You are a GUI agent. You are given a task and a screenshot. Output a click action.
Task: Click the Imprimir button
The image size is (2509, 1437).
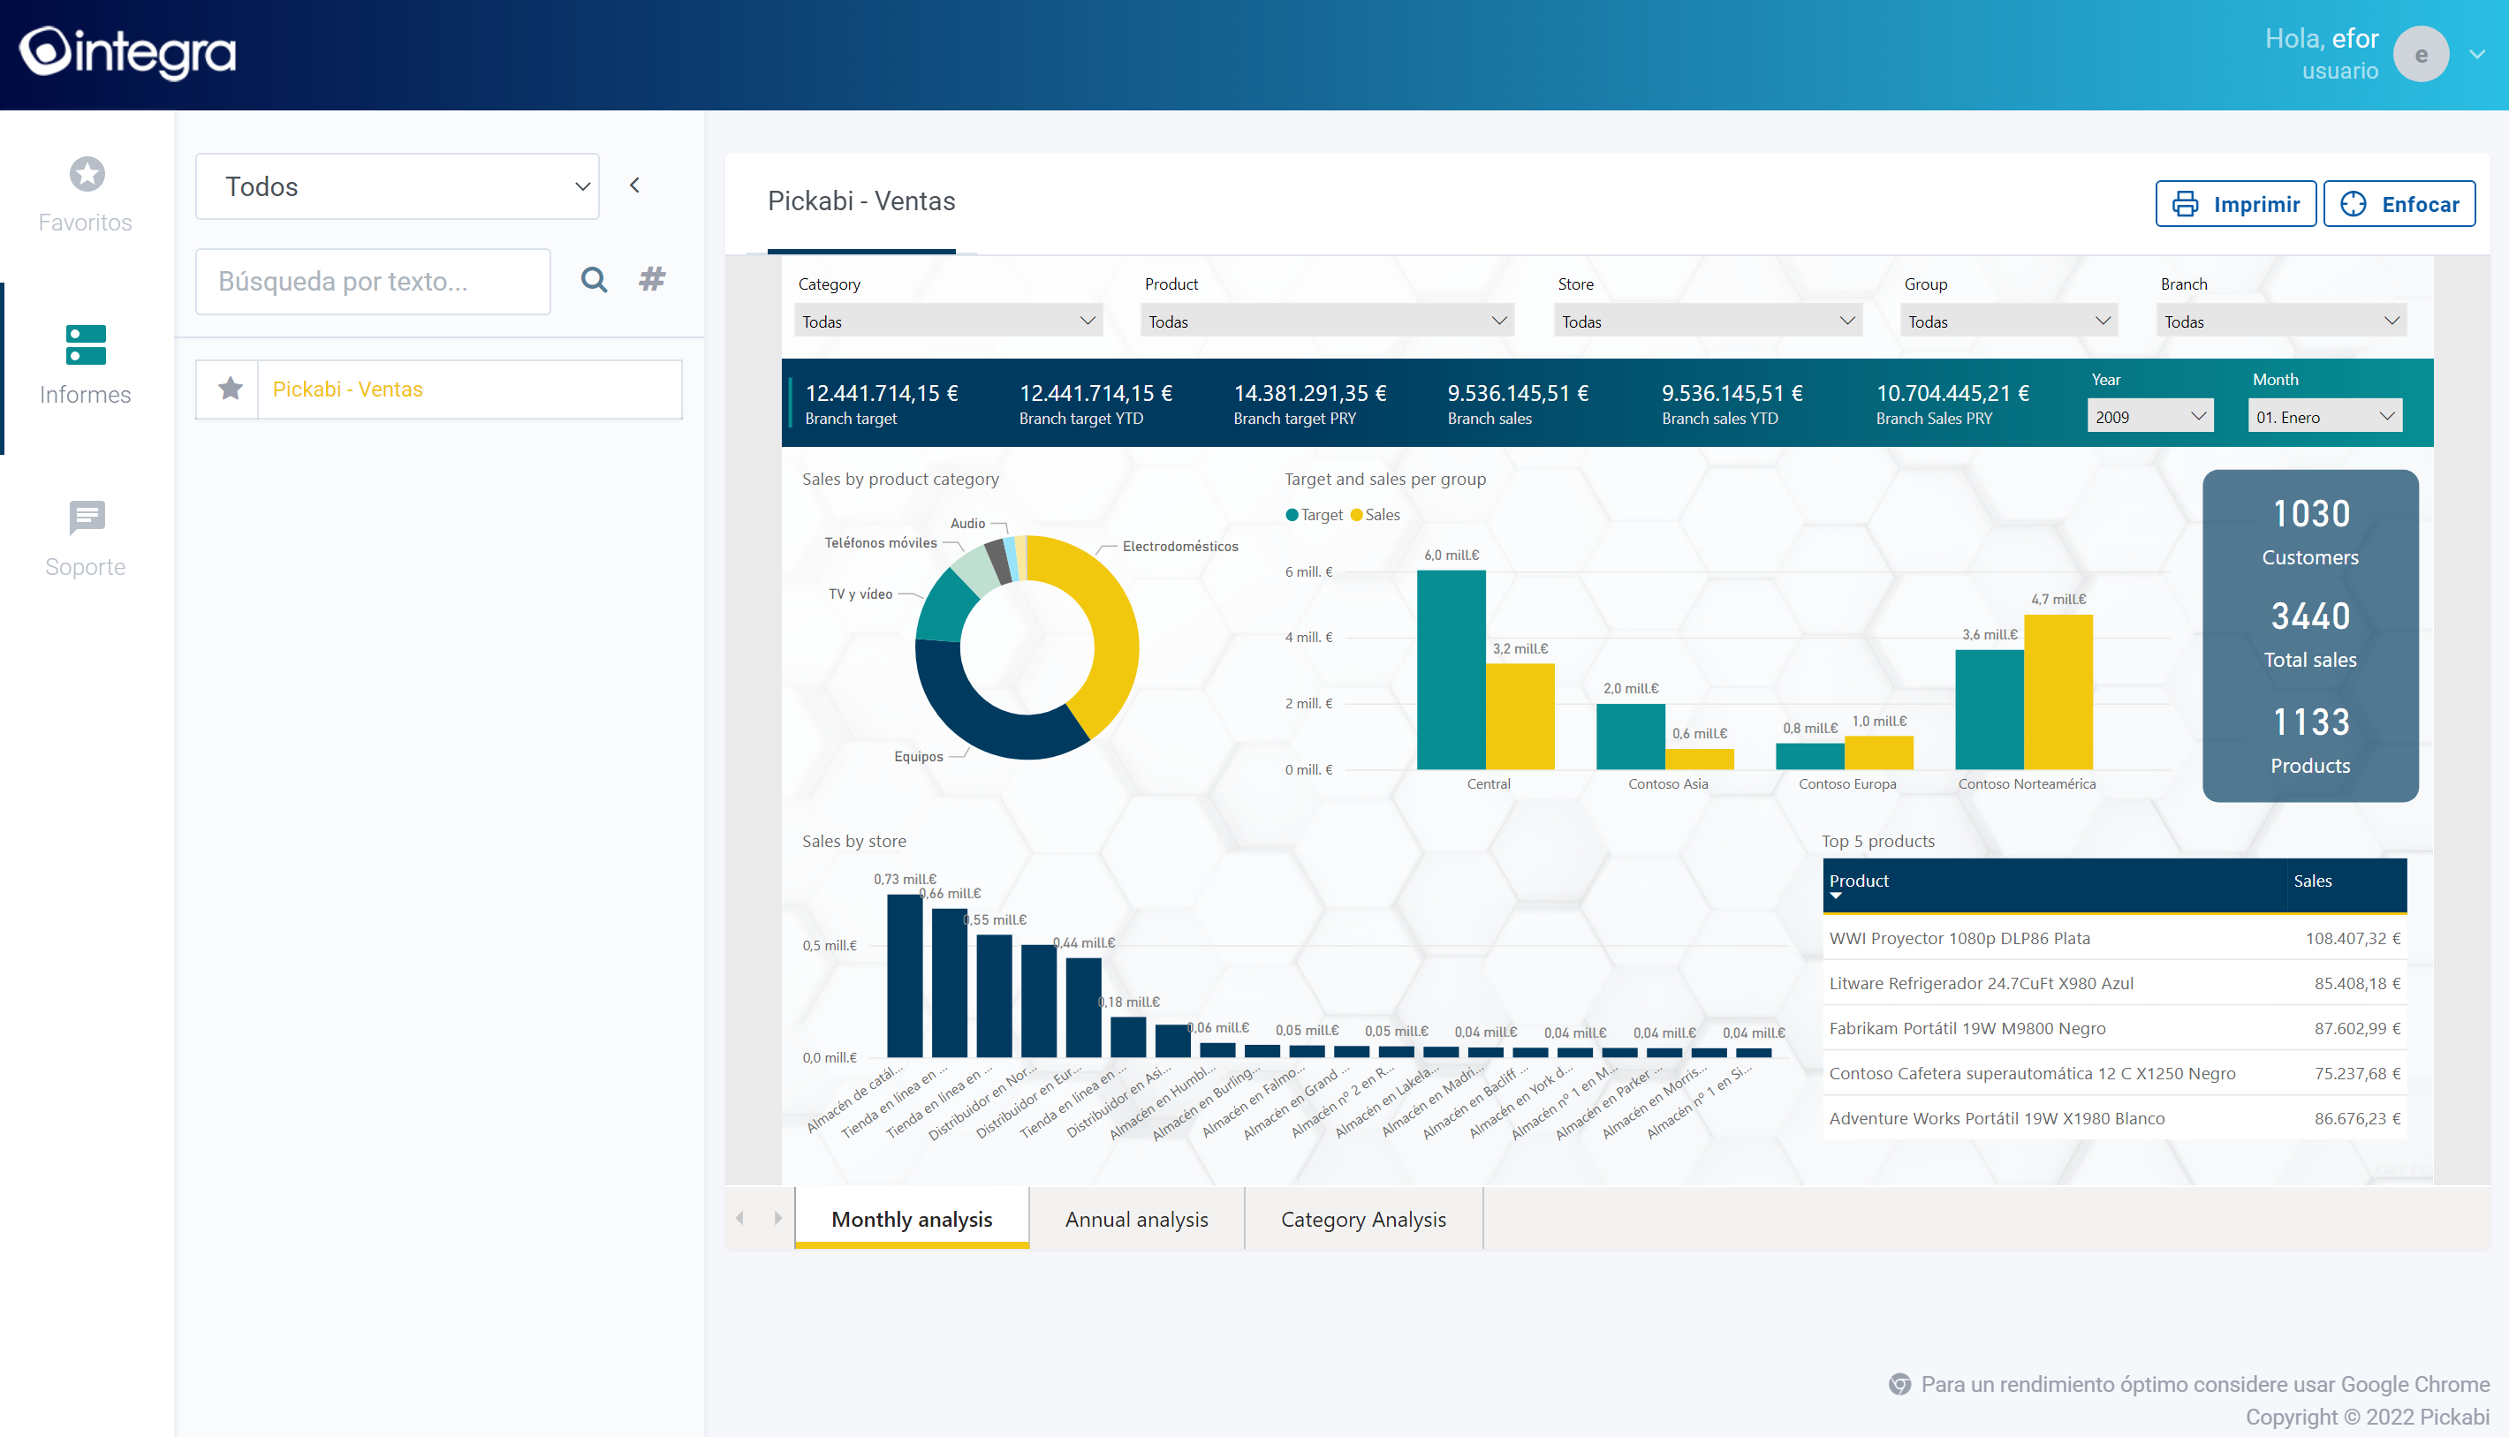(2236, 203)
